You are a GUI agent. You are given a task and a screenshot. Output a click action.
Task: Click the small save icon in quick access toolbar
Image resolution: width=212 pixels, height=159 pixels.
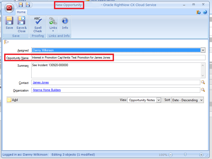pyautogui.click(x=21, y=5)
